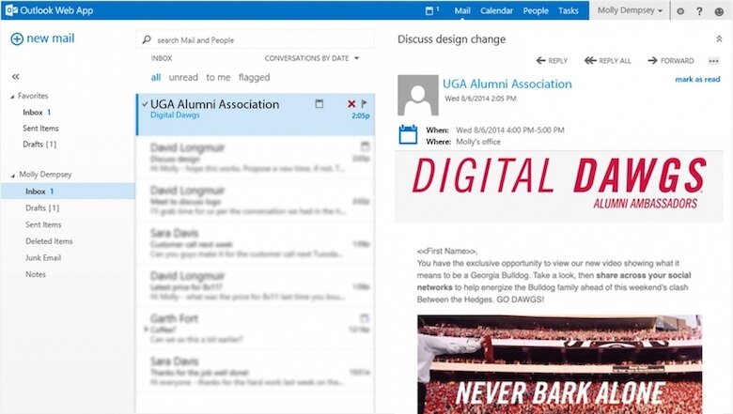The height and width of the screenshot is (414, 733).
Task: Click the Digital Dawgs banner image
Action: 558,186
